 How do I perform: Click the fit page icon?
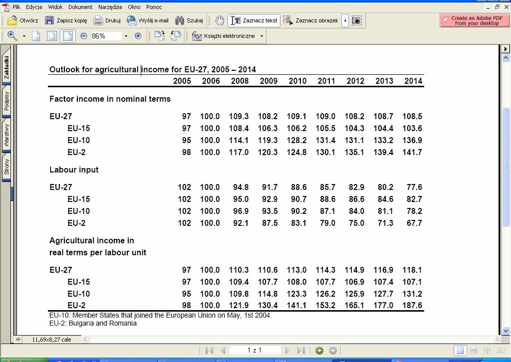tap(52, 36)
